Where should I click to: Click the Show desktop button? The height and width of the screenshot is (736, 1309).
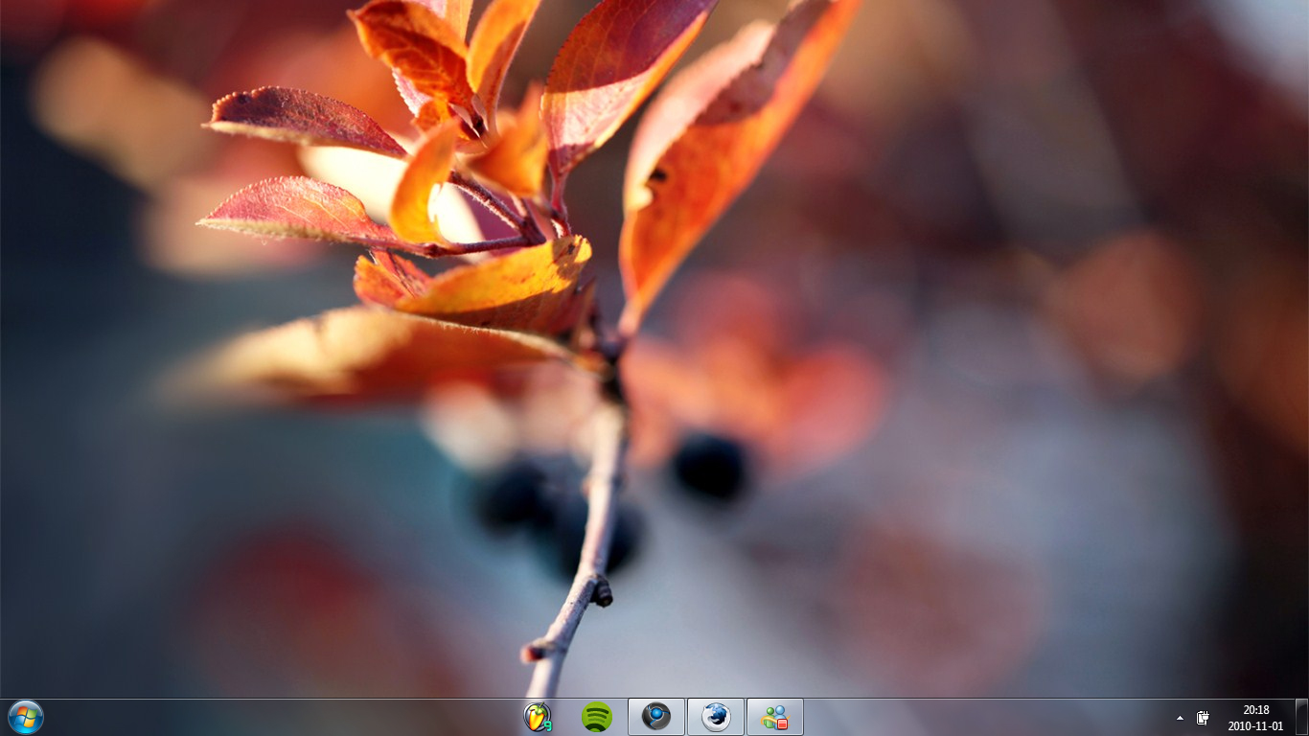pyautogui.click(x=1301, y=717)
